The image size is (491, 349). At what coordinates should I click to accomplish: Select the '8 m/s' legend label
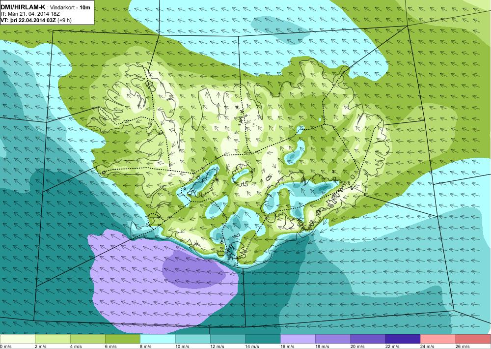point(146,346)
